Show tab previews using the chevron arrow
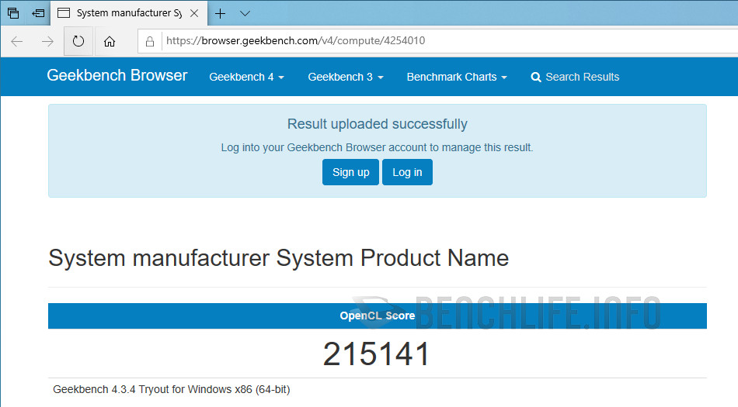The height and width of the screenshot is (407, 738). (x=245, y=13)
